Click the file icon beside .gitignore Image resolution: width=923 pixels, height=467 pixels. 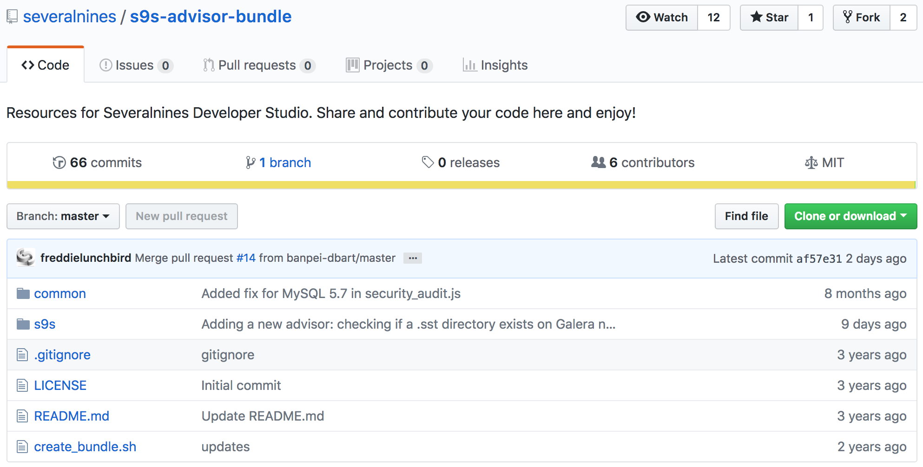22,355
